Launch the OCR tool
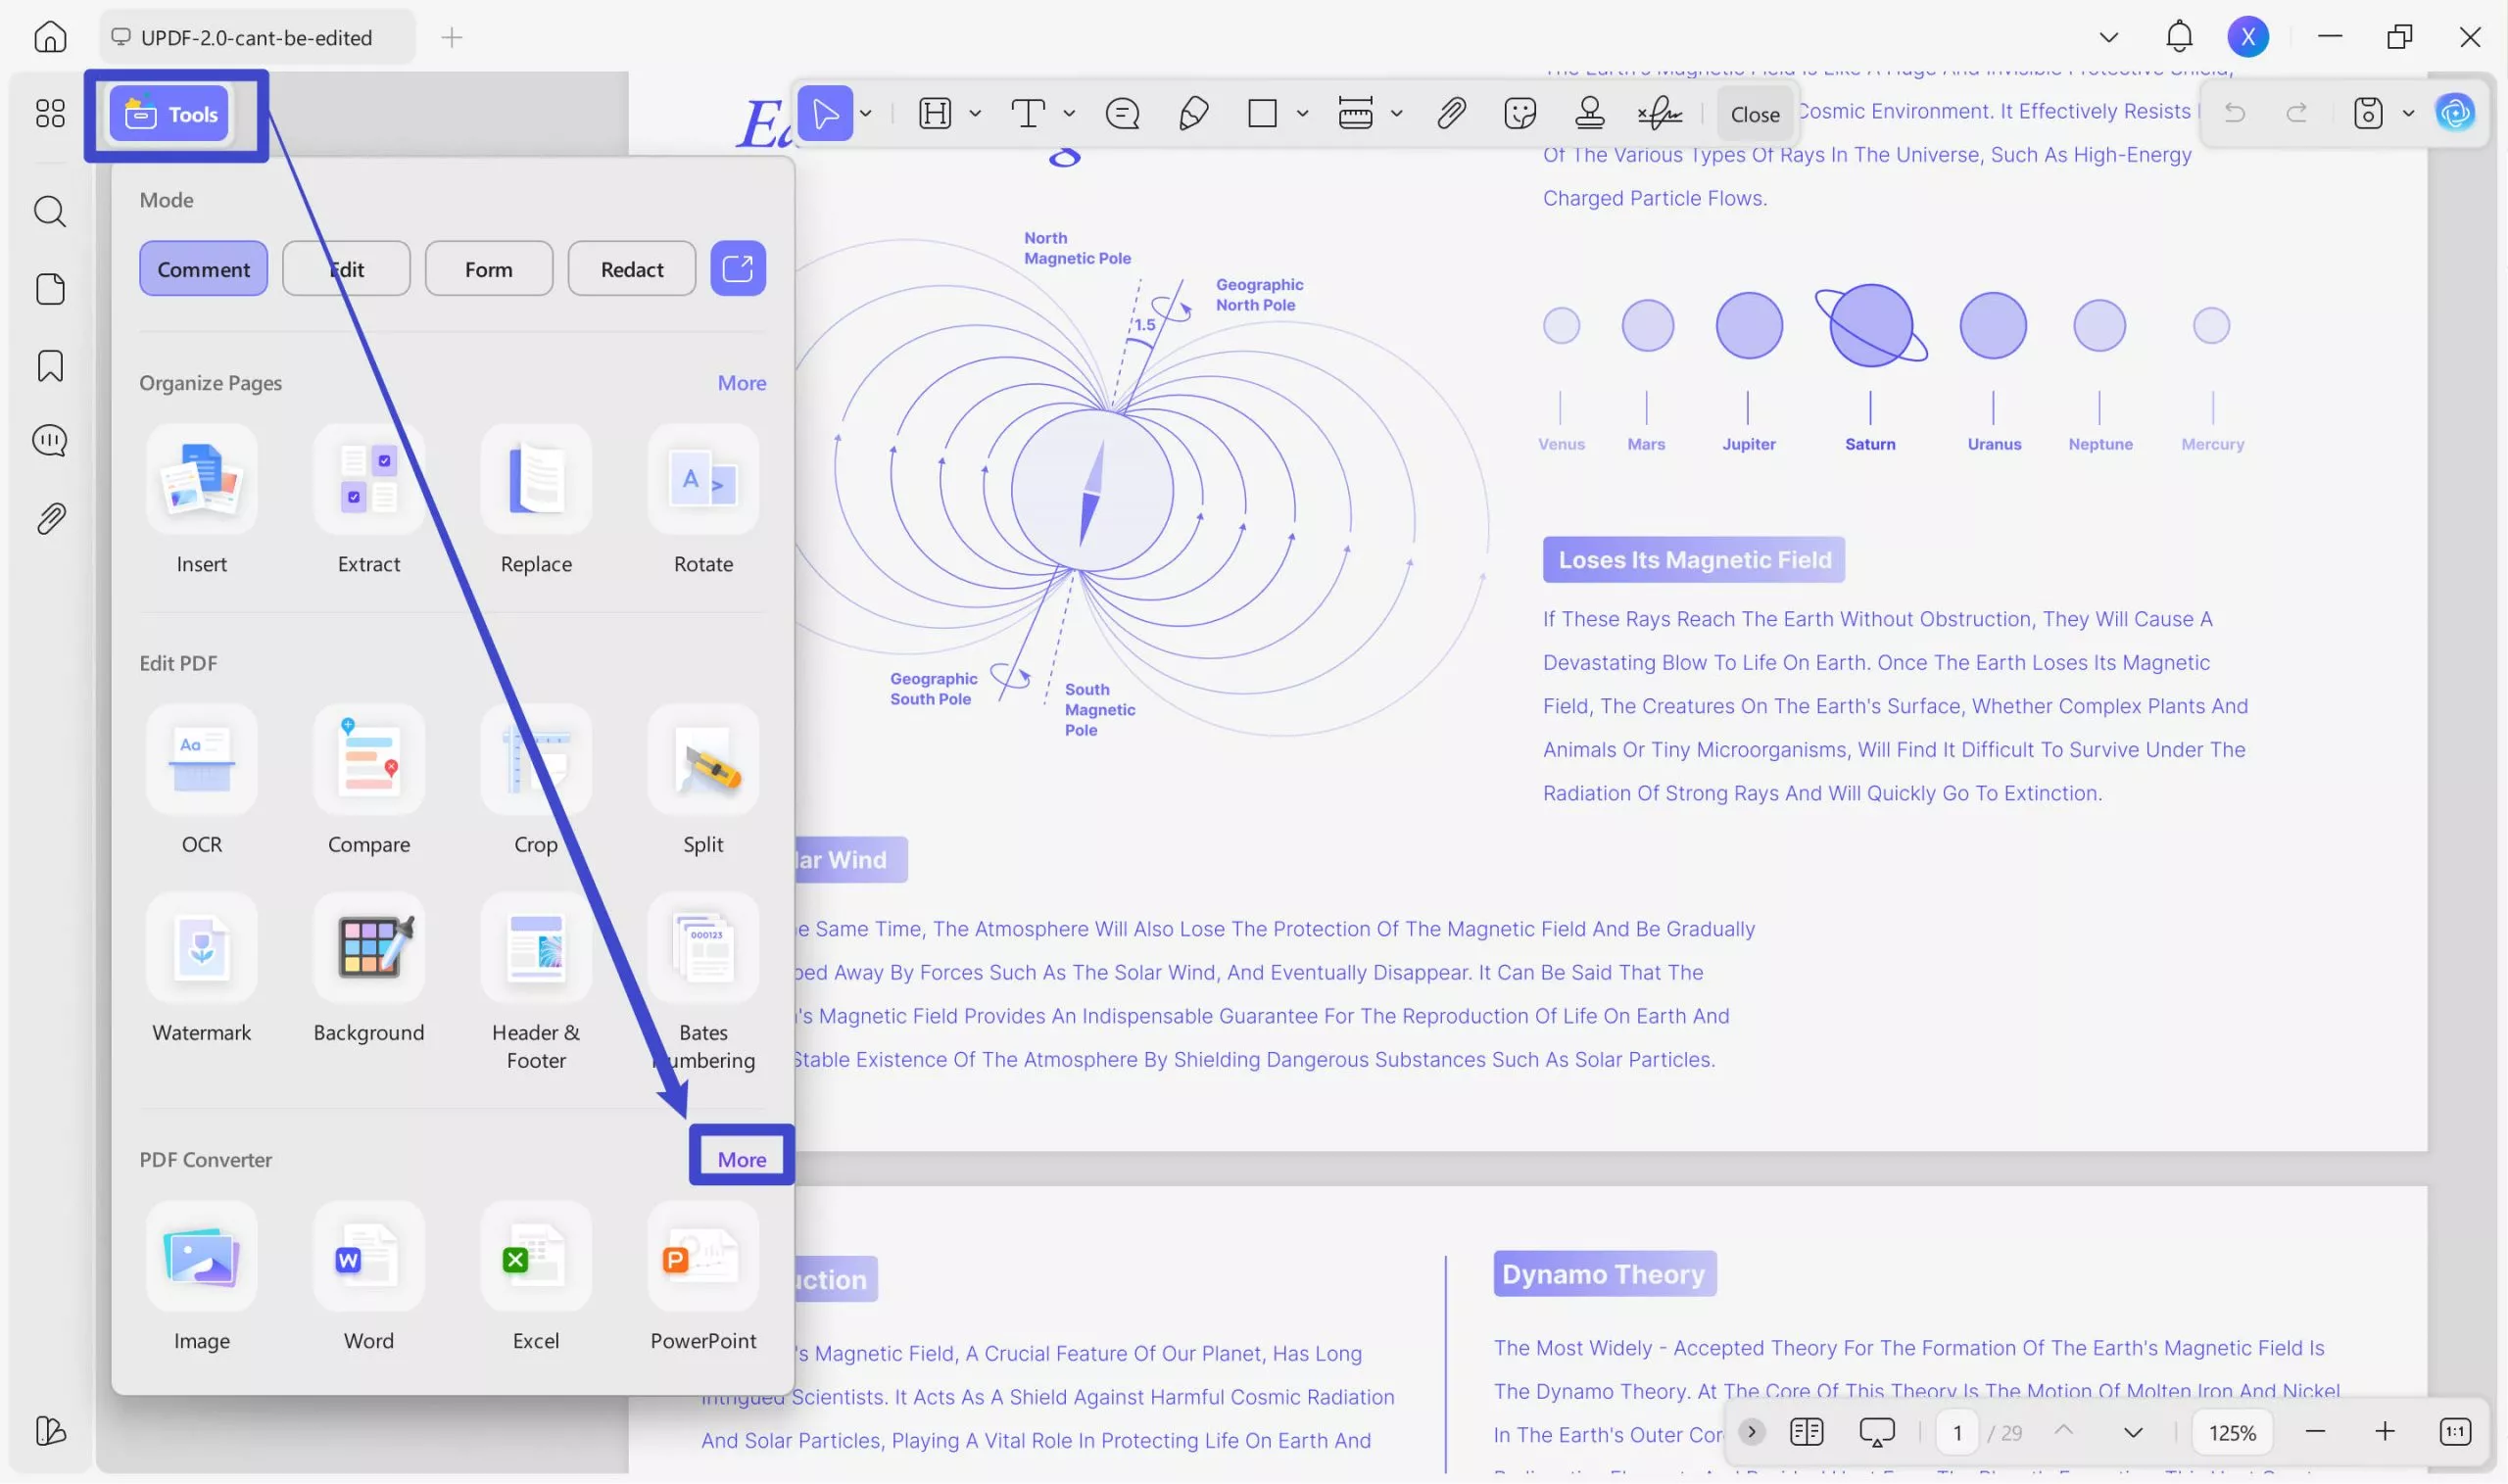Image resolution: width=2508 pixels, height=1484 pixels. click(x=202, y=780)
